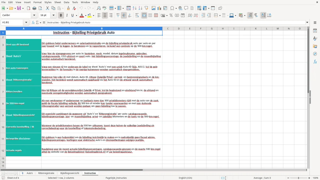The width and height of the screenshot is (320, 180).
Task: Switch to the Rittenregistratie sheet tab
Action: coord(46,173)
